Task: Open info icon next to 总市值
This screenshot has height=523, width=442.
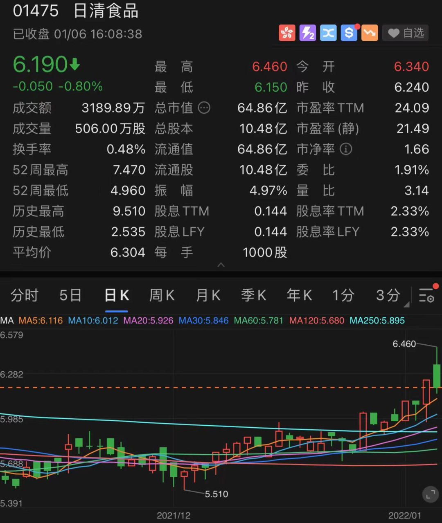Action: (x=204, y=108)
